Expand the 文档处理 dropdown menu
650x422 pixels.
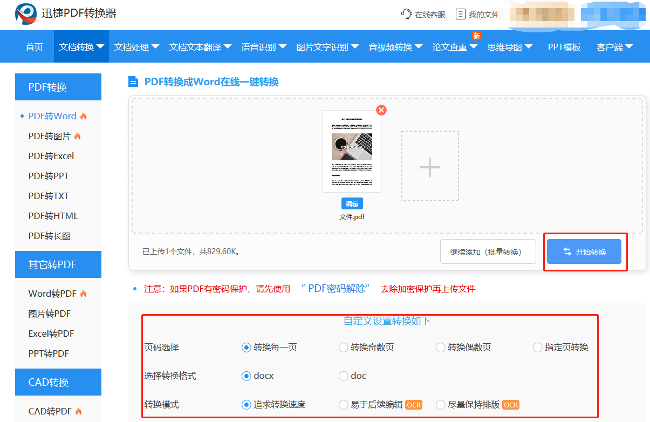pyautogui.click(x=136, y=47)
